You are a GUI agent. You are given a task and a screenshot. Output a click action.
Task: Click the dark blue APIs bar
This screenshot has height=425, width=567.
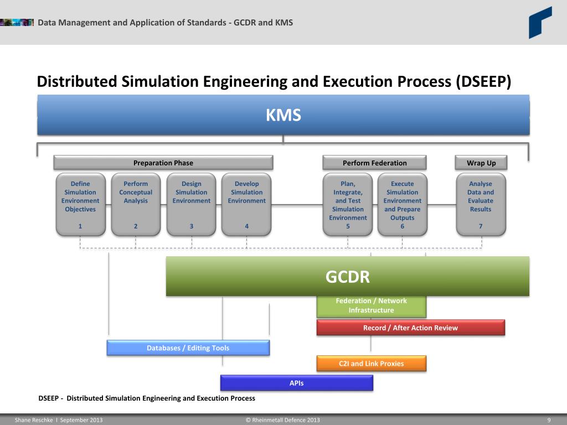pyautogui.click(x=297, y=383)
